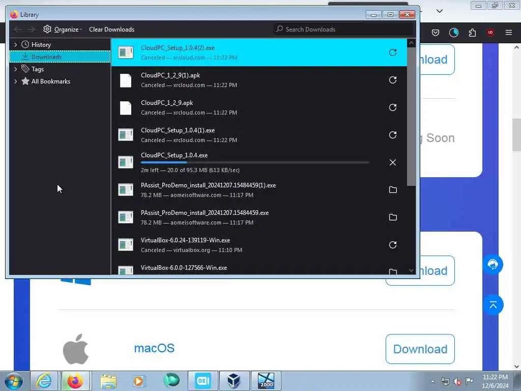
Task: Open Windows Explorer from the taskbar
Action: 108,381
